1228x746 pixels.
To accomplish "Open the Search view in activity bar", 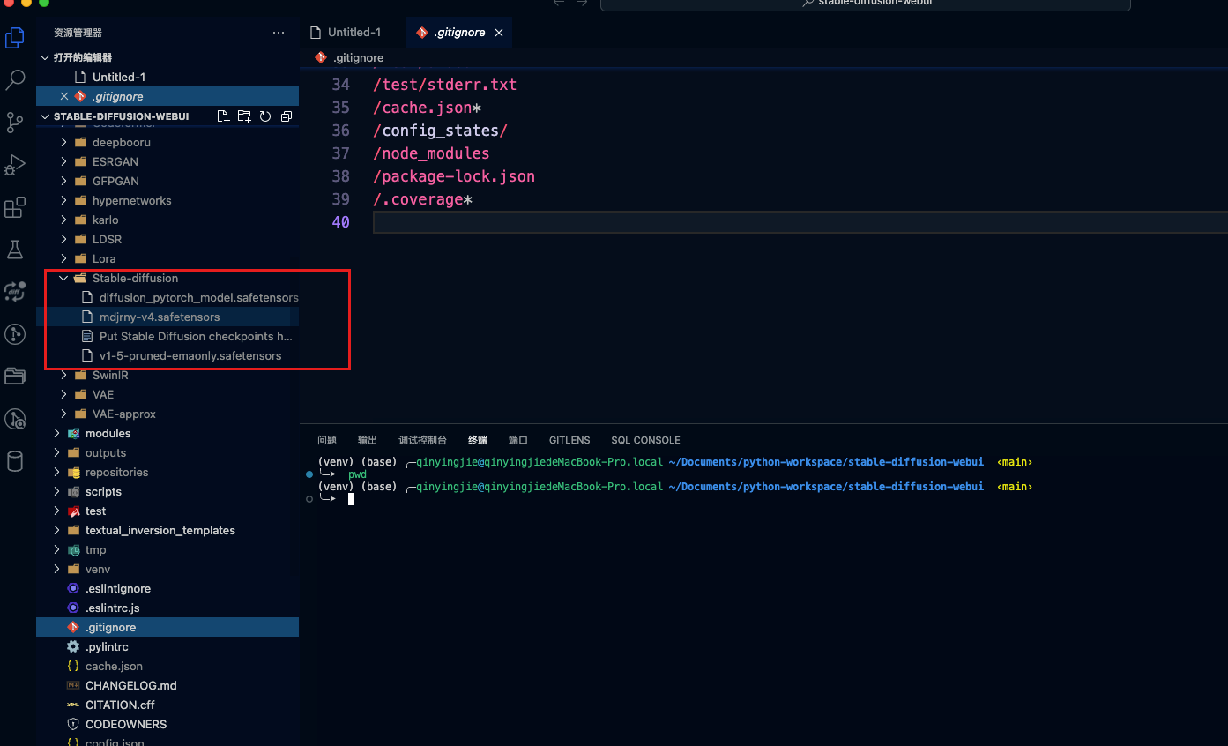I will (x=15, y=80).
